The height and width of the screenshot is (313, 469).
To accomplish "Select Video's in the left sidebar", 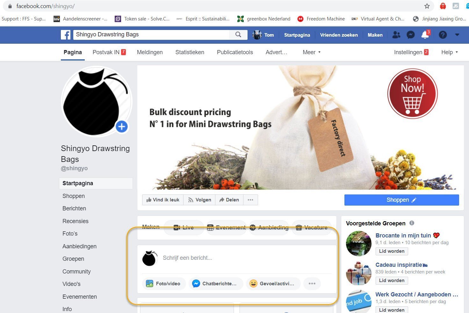I will [x=71, y=284].
